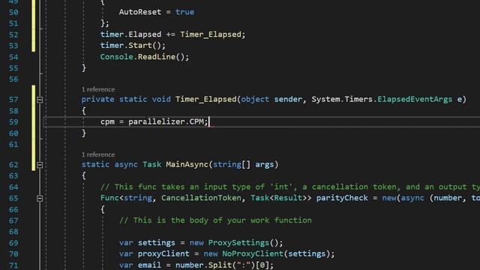
Task: Click line number 65 in gutter
Action: [13, 199]
